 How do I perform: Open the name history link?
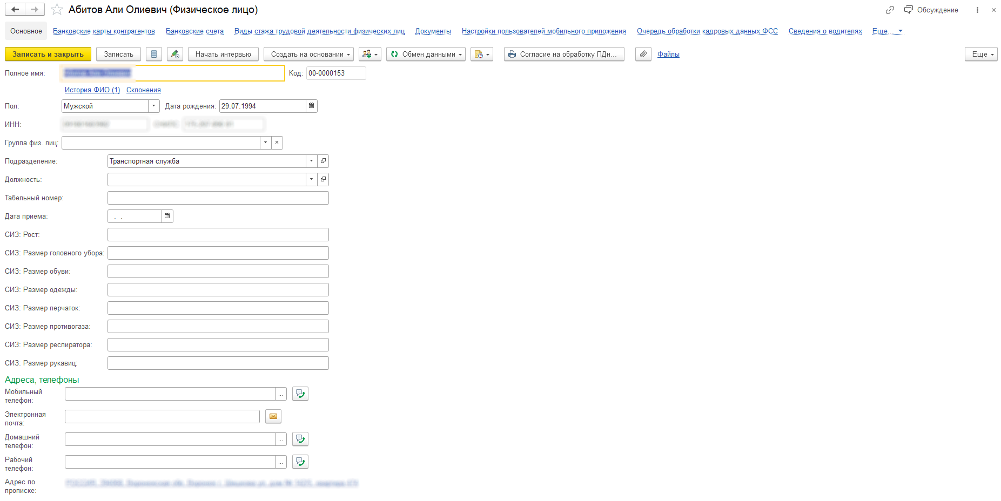point(92,90)
